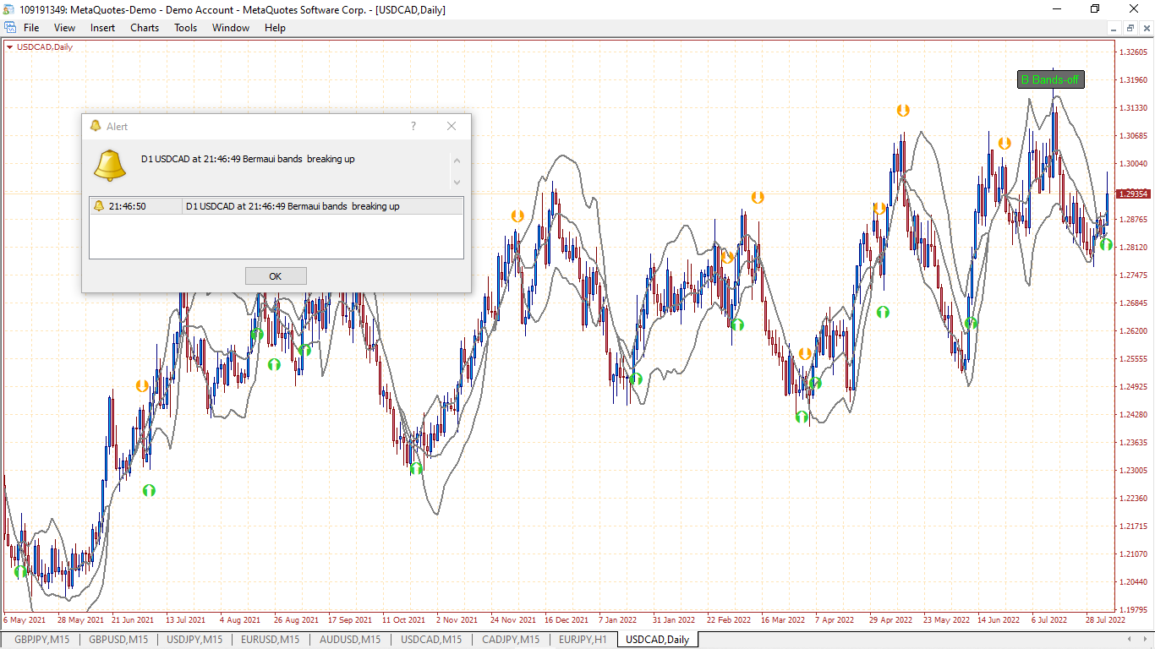Expand the red triangle beside USDCAD,Daily label
This screenshot has height=649, width=1155.
[9, 47]
